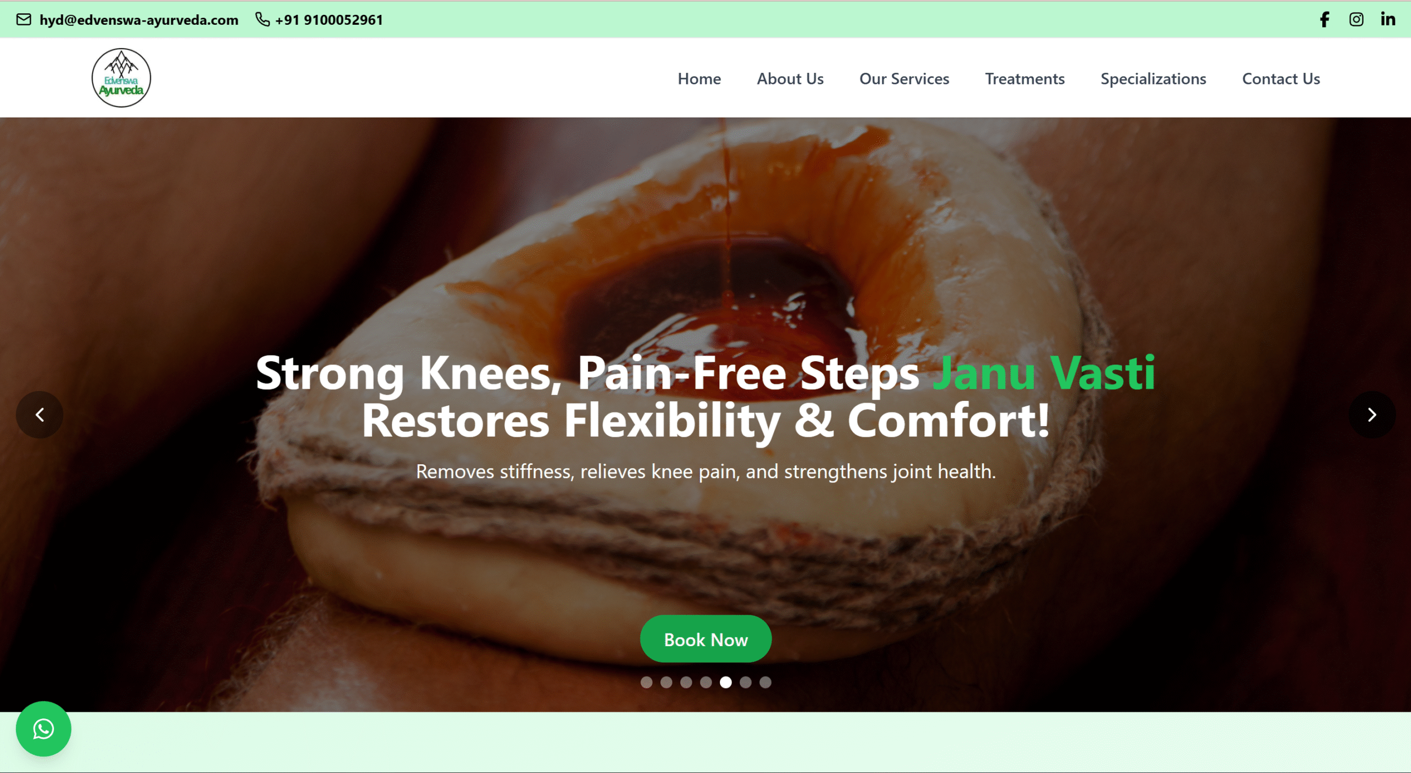
Task: Click the phone handset icon
Action: tap(262, 19)
